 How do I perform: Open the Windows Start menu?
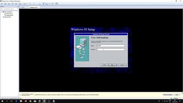2,101
